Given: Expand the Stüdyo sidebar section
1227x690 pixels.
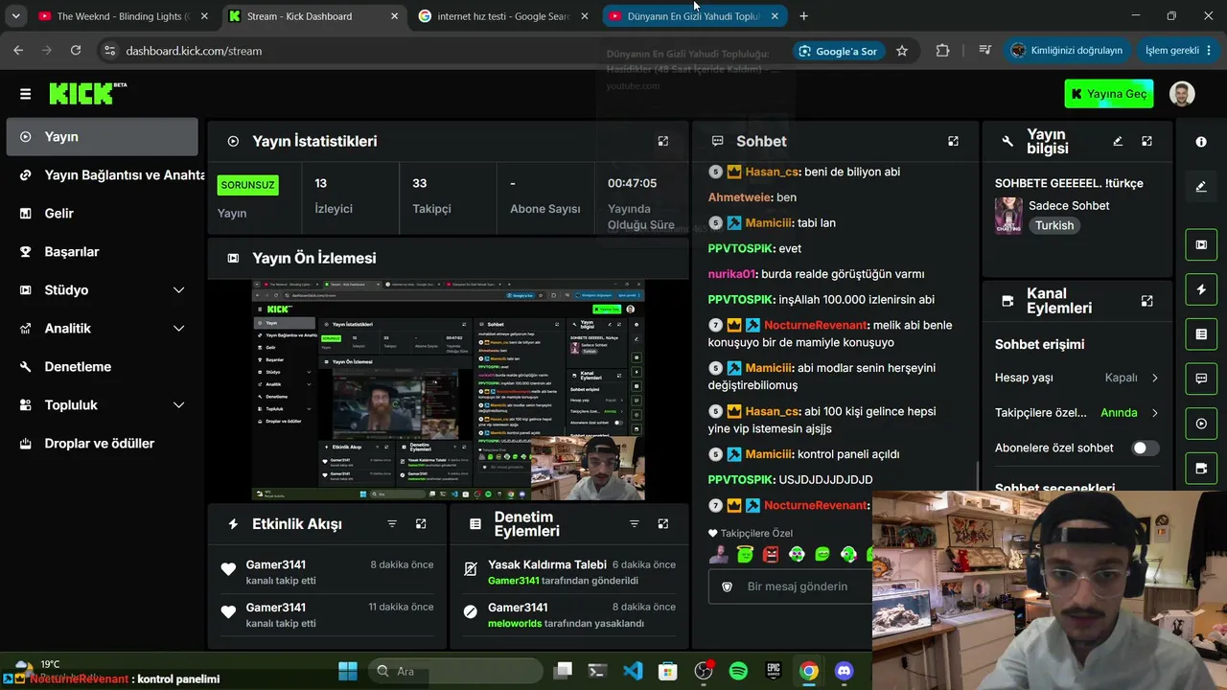Looking at the screenshot, I should 178,290.
